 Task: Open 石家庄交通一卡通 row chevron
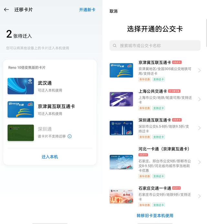pos(200,196)
